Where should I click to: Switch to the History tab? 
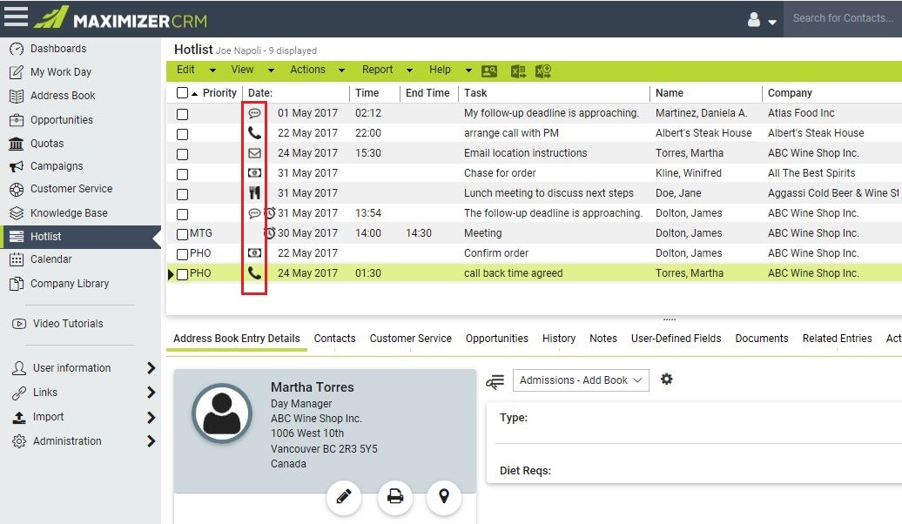pos(559,339)
